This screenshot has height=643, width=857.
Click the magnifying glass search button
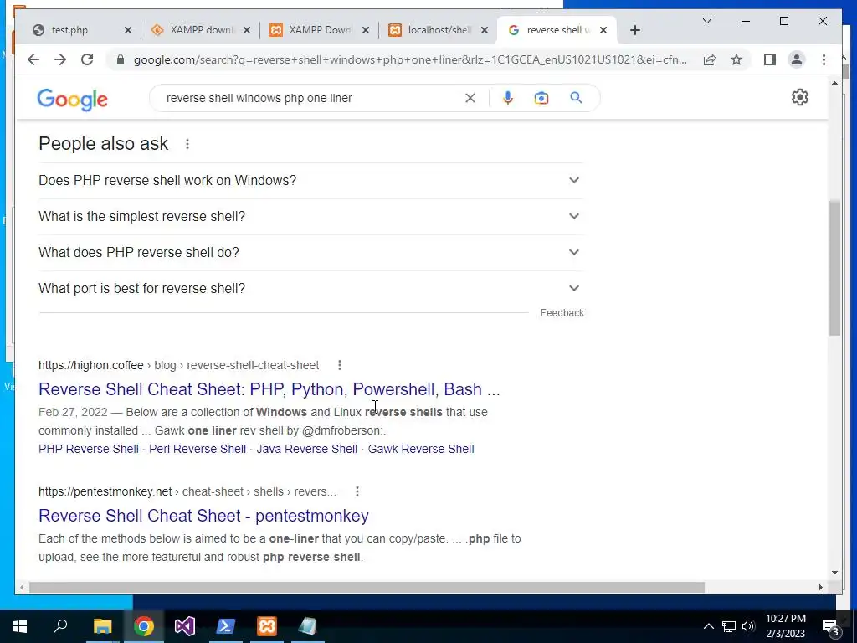pyautogui.click(x=576, y=98)
